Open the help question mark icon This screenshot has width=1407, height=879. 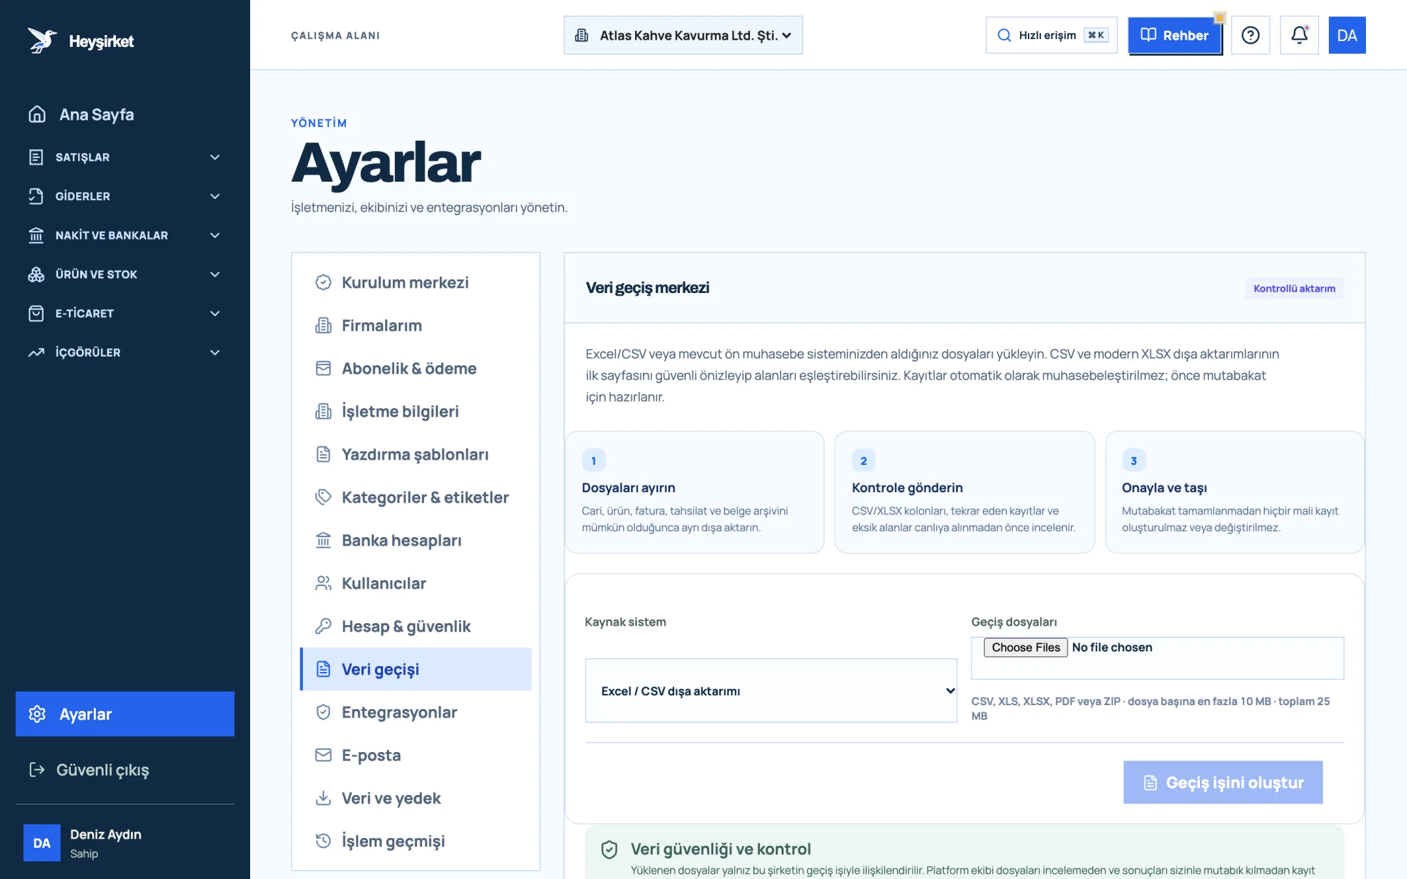[1250, 35]
